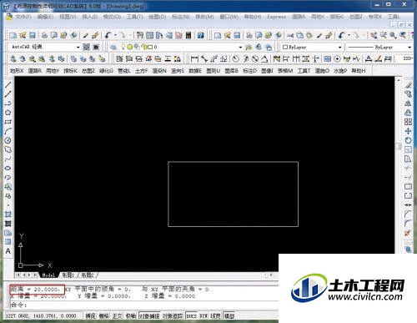
Task: Toggle DUCS in status bar
Action: point(191,315)
